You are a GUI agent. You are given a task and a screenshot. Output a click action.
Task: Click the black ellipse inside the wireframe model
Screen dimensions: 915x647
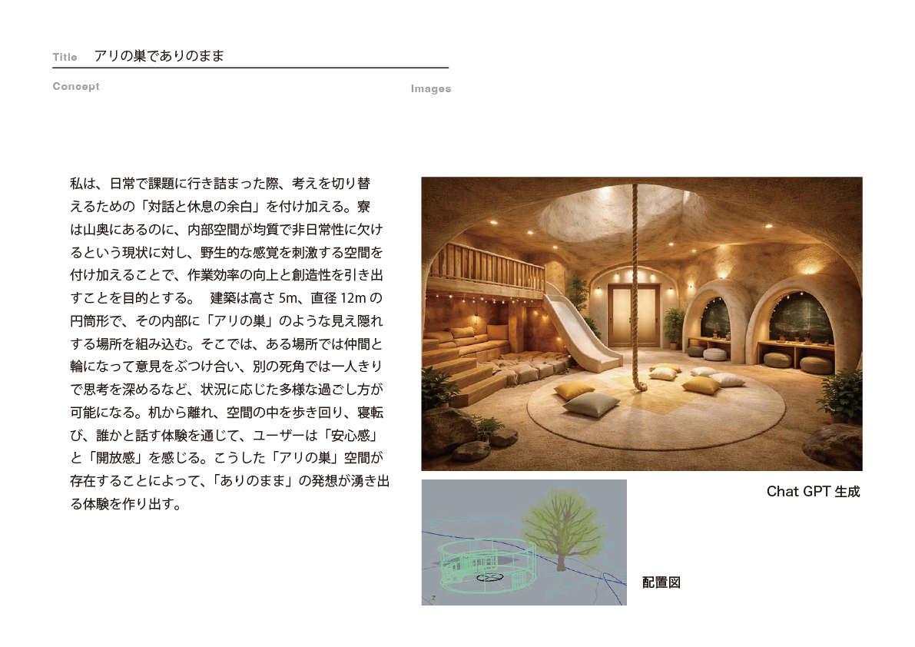[x=489, y=577]
